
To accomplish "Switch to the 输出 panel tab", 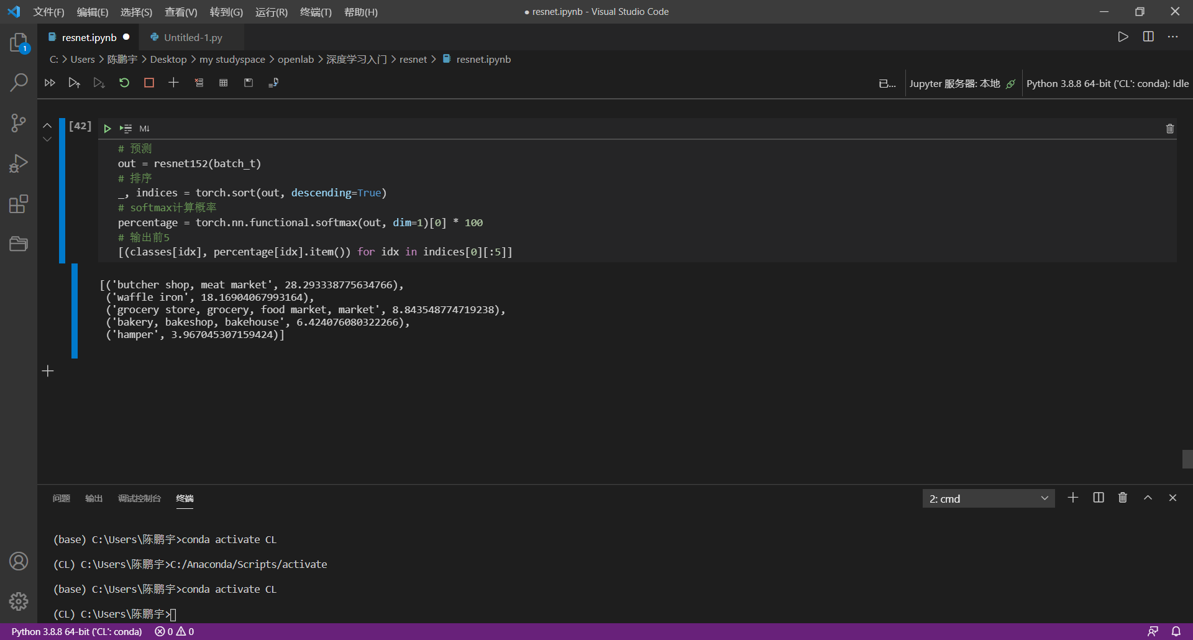I will point(94,498).
